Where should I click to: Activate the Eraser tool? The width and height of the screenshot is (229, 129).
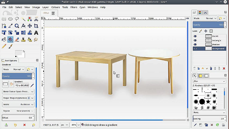[x=17, y=40]
